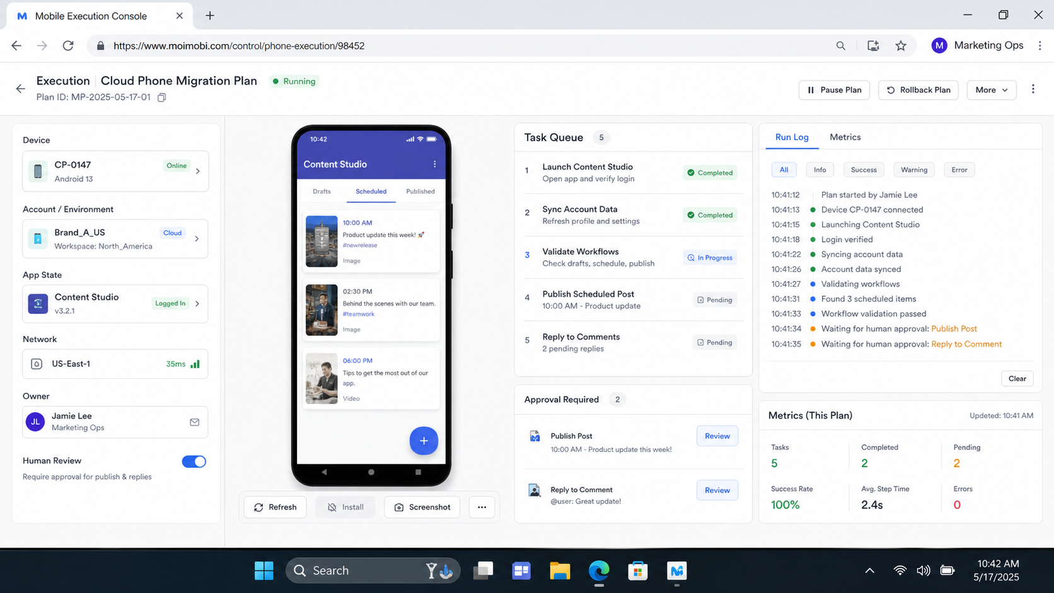
Task: Click the Reply to Comment link in run log
Action: pos(966,344)
